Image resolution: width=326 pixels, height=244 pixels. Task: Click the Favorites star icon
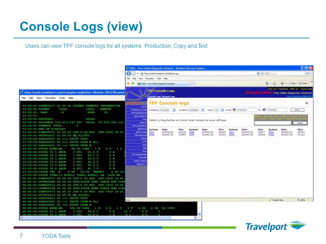[x=128, y=83]
